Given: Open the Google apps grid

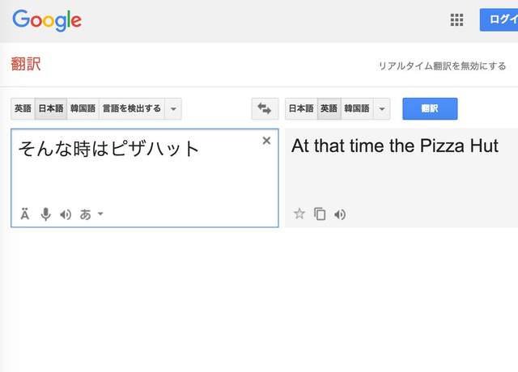Looking at the screenshot, I should click(x=456, y=20).
